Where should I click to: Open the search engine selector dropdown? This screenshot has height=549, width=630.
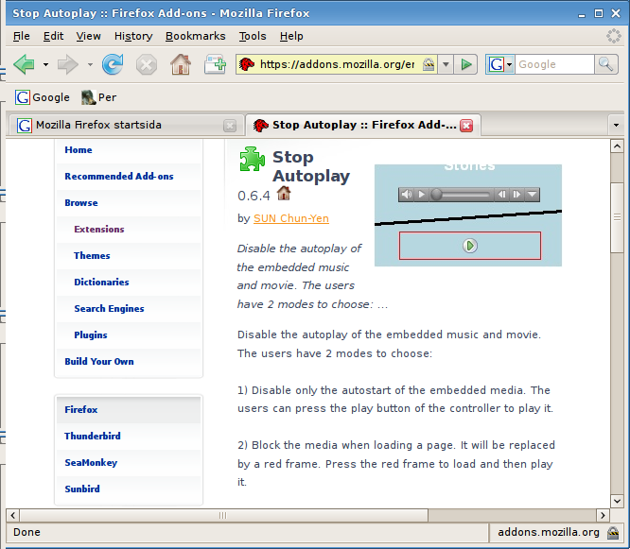500,64
